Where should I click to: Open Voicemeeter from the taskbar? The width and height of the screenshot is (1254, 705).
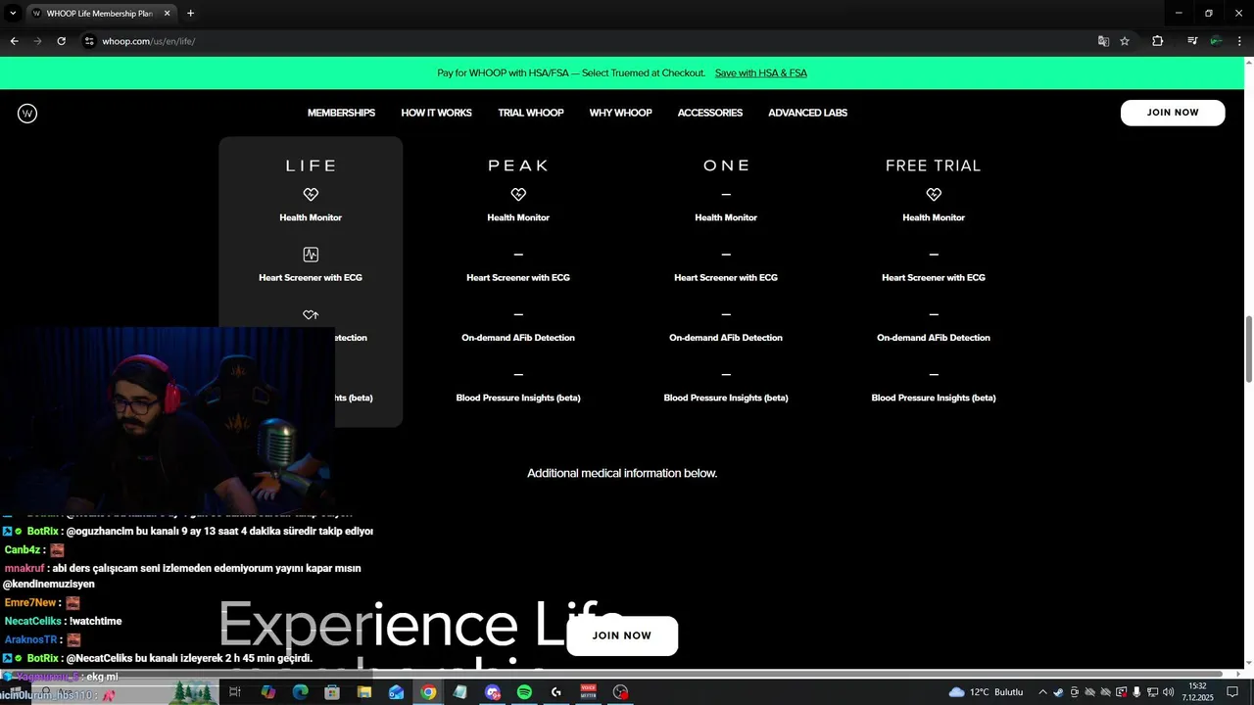589,692
